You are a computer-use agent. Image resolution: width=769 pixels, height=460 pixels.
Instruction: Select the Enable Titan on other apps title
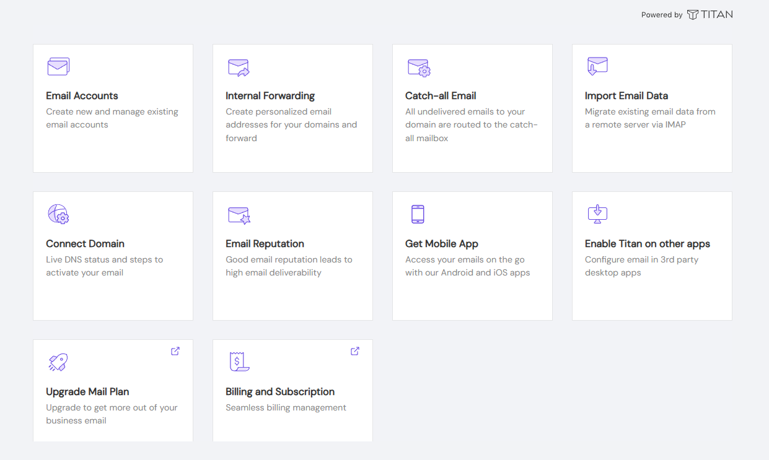pyautogui.click(x=648, y=244)
